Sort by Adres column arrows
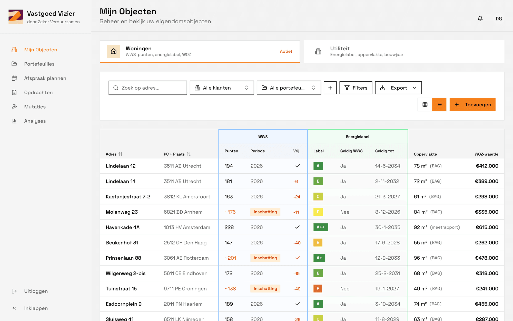 click(120, 154)
